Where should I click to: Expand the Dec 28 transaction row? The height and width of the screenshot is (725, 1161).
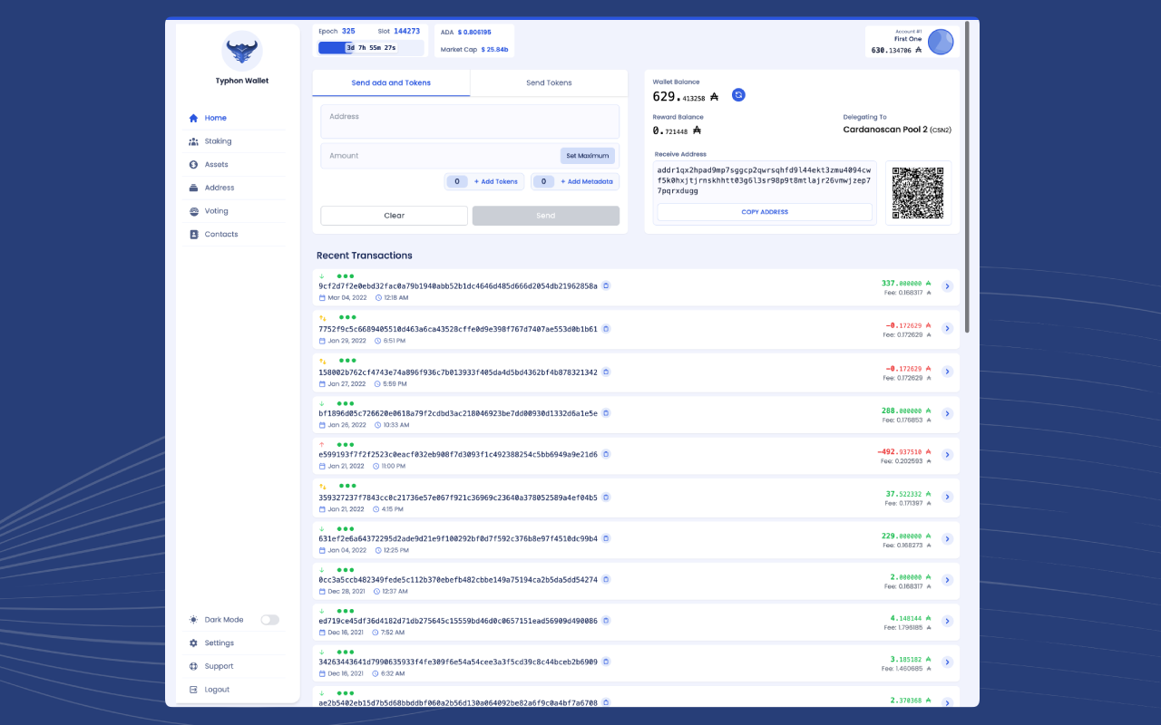pyautogui.click(x=947, y=580)
